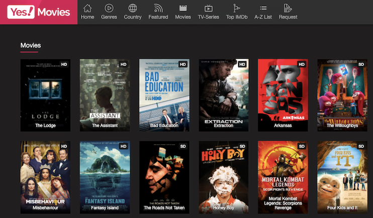
Task: Open The Willoughbys movie poster
Action: tap(342, 95)
